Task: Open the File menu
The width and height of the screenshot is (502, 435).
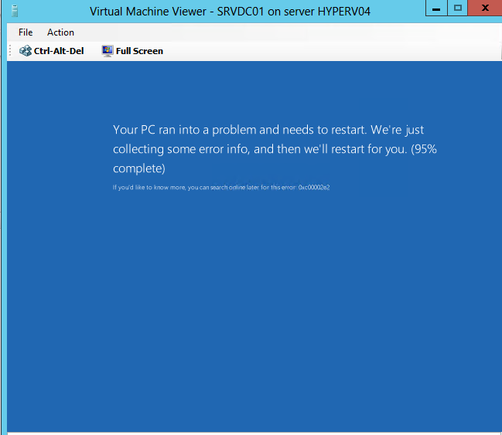Action: 26,32
